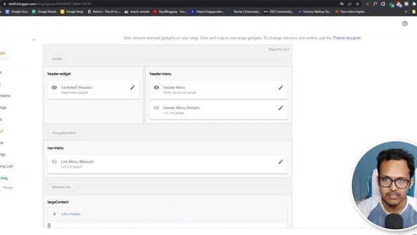Open the Google Sheets bookmark
417x235 pixels.
coord(44,12)
